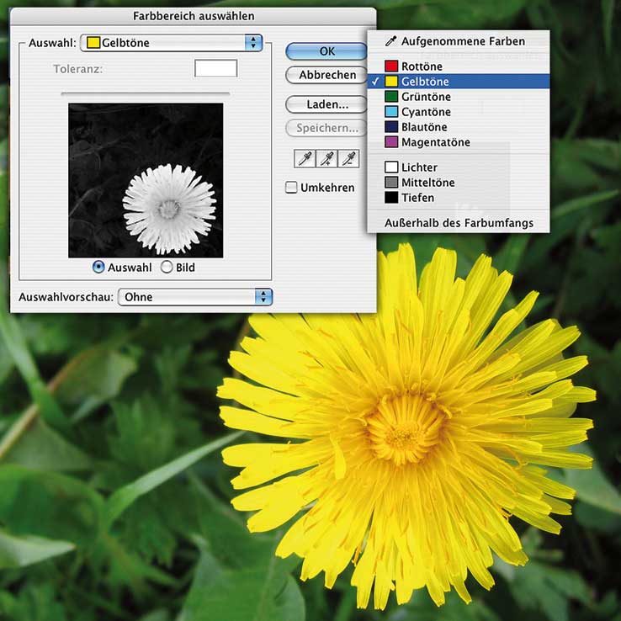The image size is (621, 621).
Task: Choose Magentatöne from the color list
Action: tap(435, 142)
